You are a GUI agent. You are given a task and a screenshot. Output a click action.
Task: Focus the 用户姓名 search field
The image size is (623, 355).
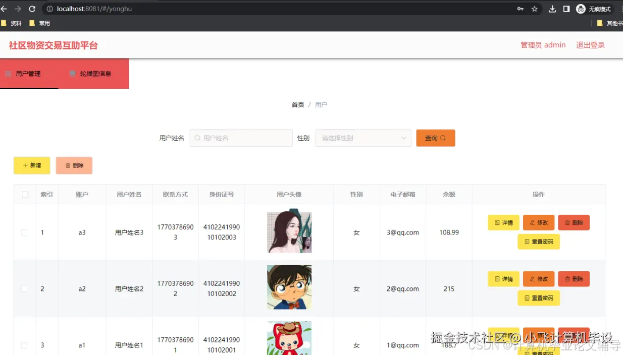click(241, 138)
